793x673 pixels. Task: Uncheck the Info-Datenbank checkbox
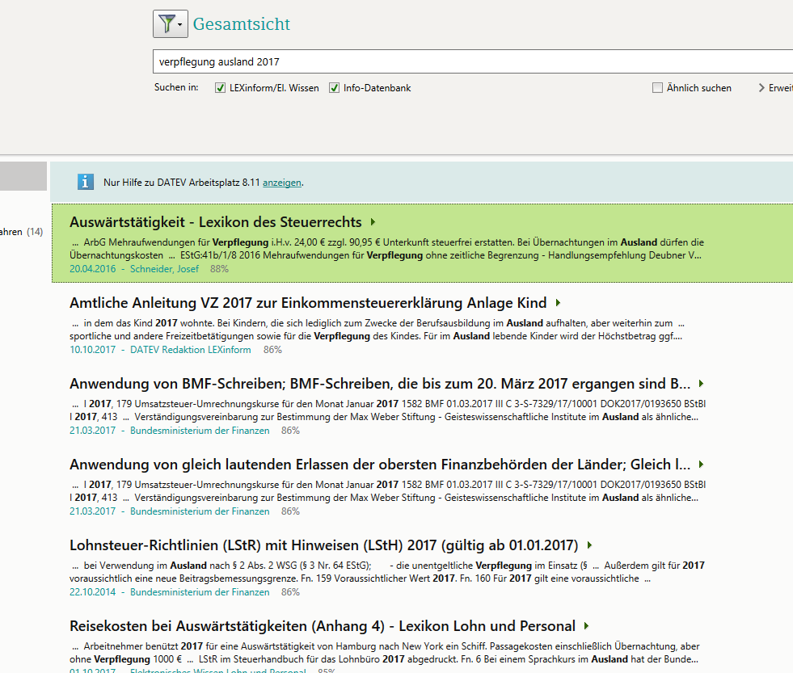pyautogui.click(x=334, y=88)
